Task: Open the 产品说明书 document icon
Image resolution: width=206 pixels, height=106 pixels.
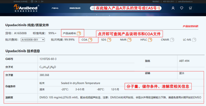Action: (x=79, y=33)
